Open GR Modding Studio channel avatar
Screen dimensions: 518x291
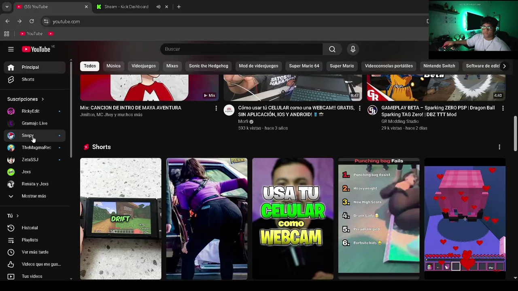click(x=372, y=110)
